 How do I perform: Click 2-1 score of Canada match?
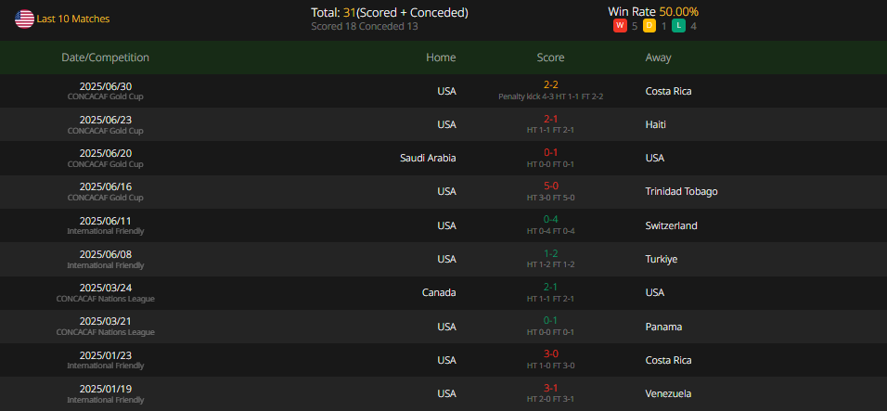tap(551, 287)
